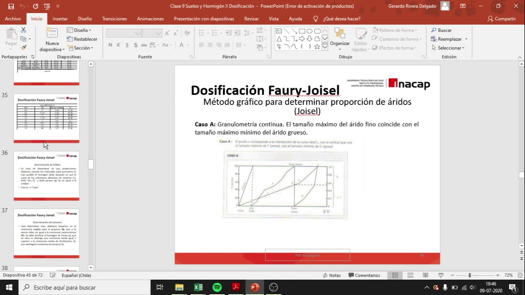Toggle underline S formatting
525x295 pixels.
tap(127, 45)
